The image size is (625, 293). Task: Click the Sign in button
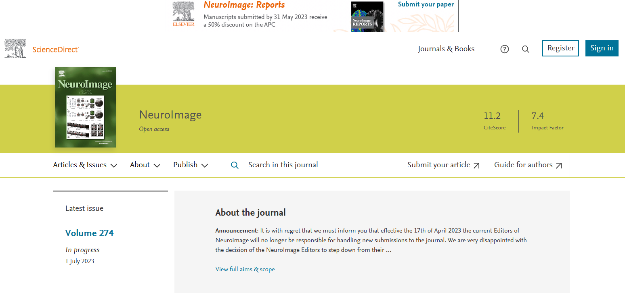pyautogui.click(x=602, y=48)
